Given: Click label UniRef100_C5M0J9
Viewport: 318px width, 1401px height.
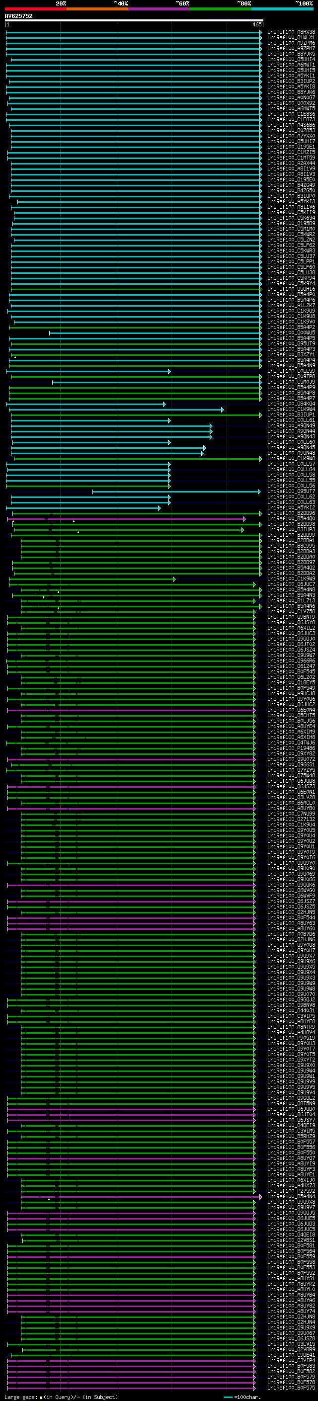Looking at the screenshot, I should (x=291, y=382).
